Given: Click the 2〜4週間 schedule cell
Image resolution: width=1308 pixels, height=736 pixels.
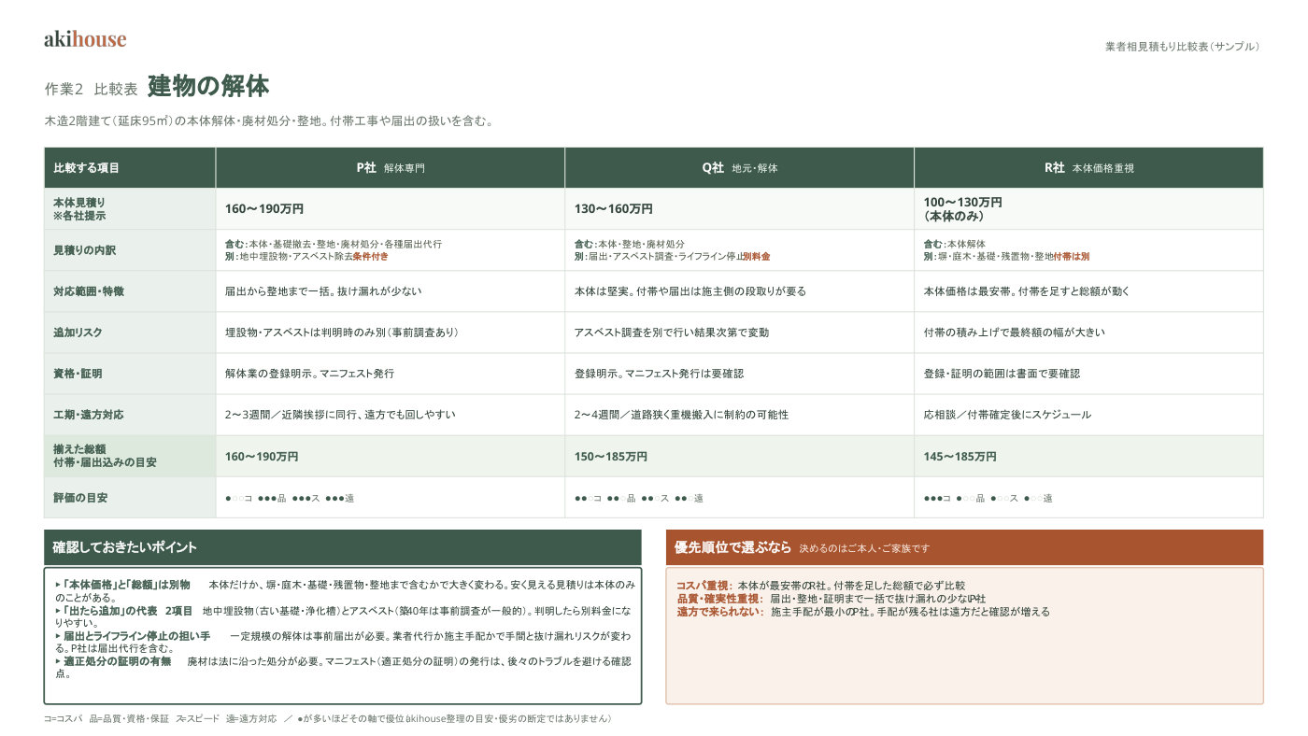Looking at the screenshot, I should coord(740,415).
